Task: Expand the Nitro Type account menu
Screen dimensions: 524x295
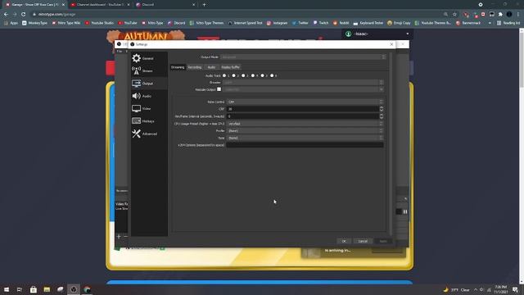Action: coord(377,34)
